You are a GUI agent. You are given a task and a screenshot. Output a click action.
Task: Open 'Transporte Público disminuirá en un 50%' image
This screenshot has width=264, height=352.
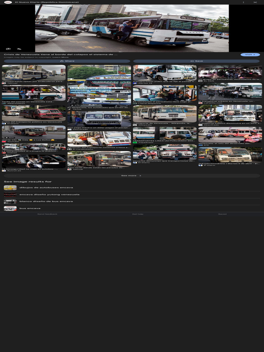click(x=230, y=113)
